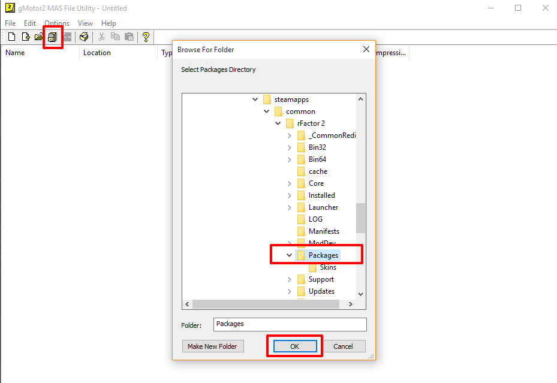Viewport: 557px width, 383px height.
Task: Open Help via yellow question mark icon
Action: 146,37
